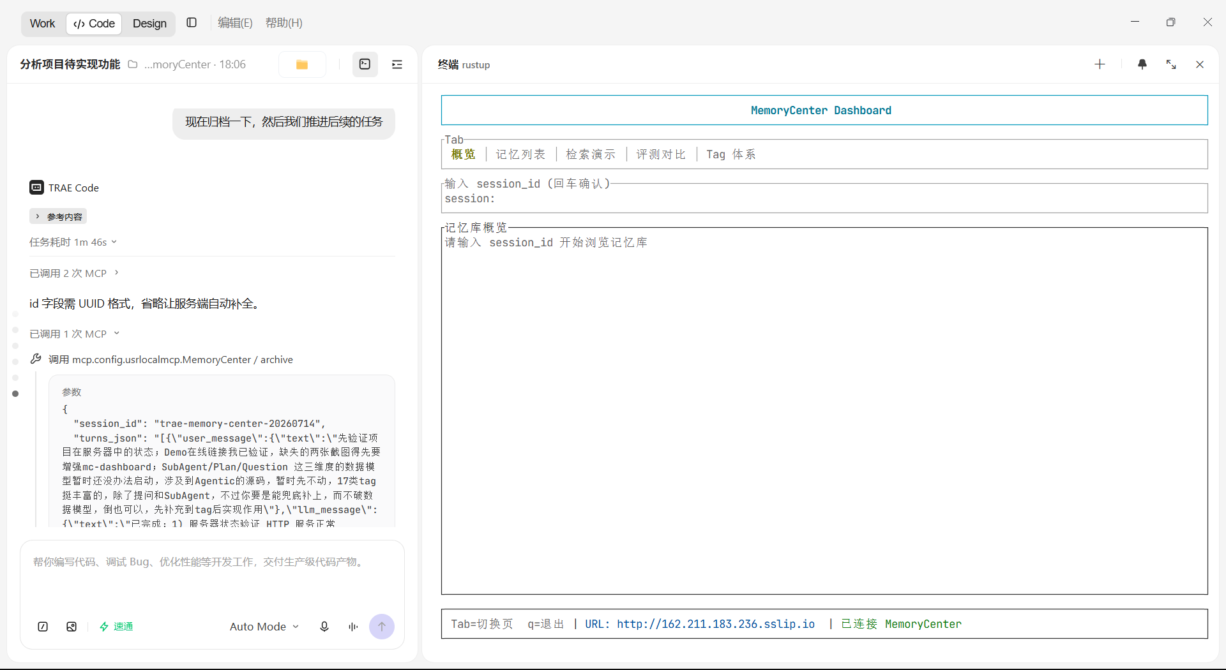Expand the 参考内容 reference section
This screenshot has width=1226, height=670.
click(x=58, y=217)
